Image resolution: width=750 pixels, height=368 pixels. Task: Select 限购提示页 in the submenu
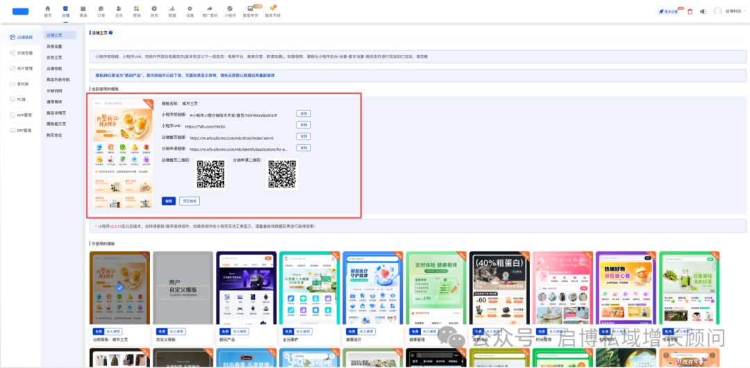(56, 124)
